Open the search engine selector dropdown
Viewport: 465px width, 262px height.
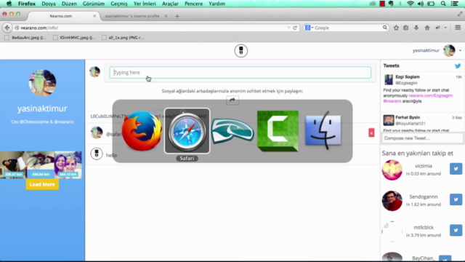tap(310, 28)
